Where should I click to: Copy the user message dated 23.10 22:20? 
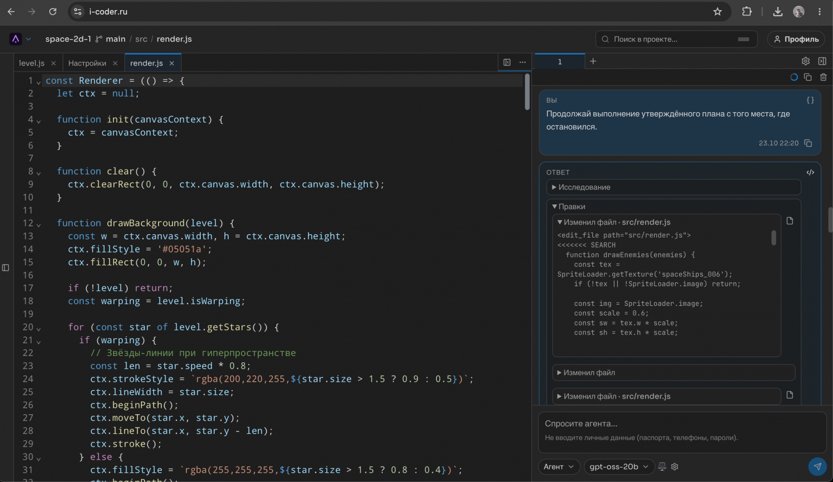[808, 143]
